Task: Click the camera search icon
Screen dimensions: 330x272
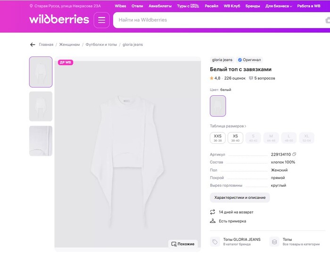Action: click(328, 20)
